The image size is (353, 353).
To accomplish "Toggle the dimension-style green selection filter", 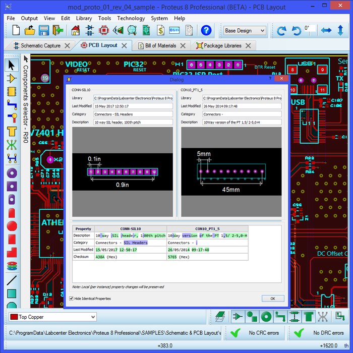I will (295, 317).
